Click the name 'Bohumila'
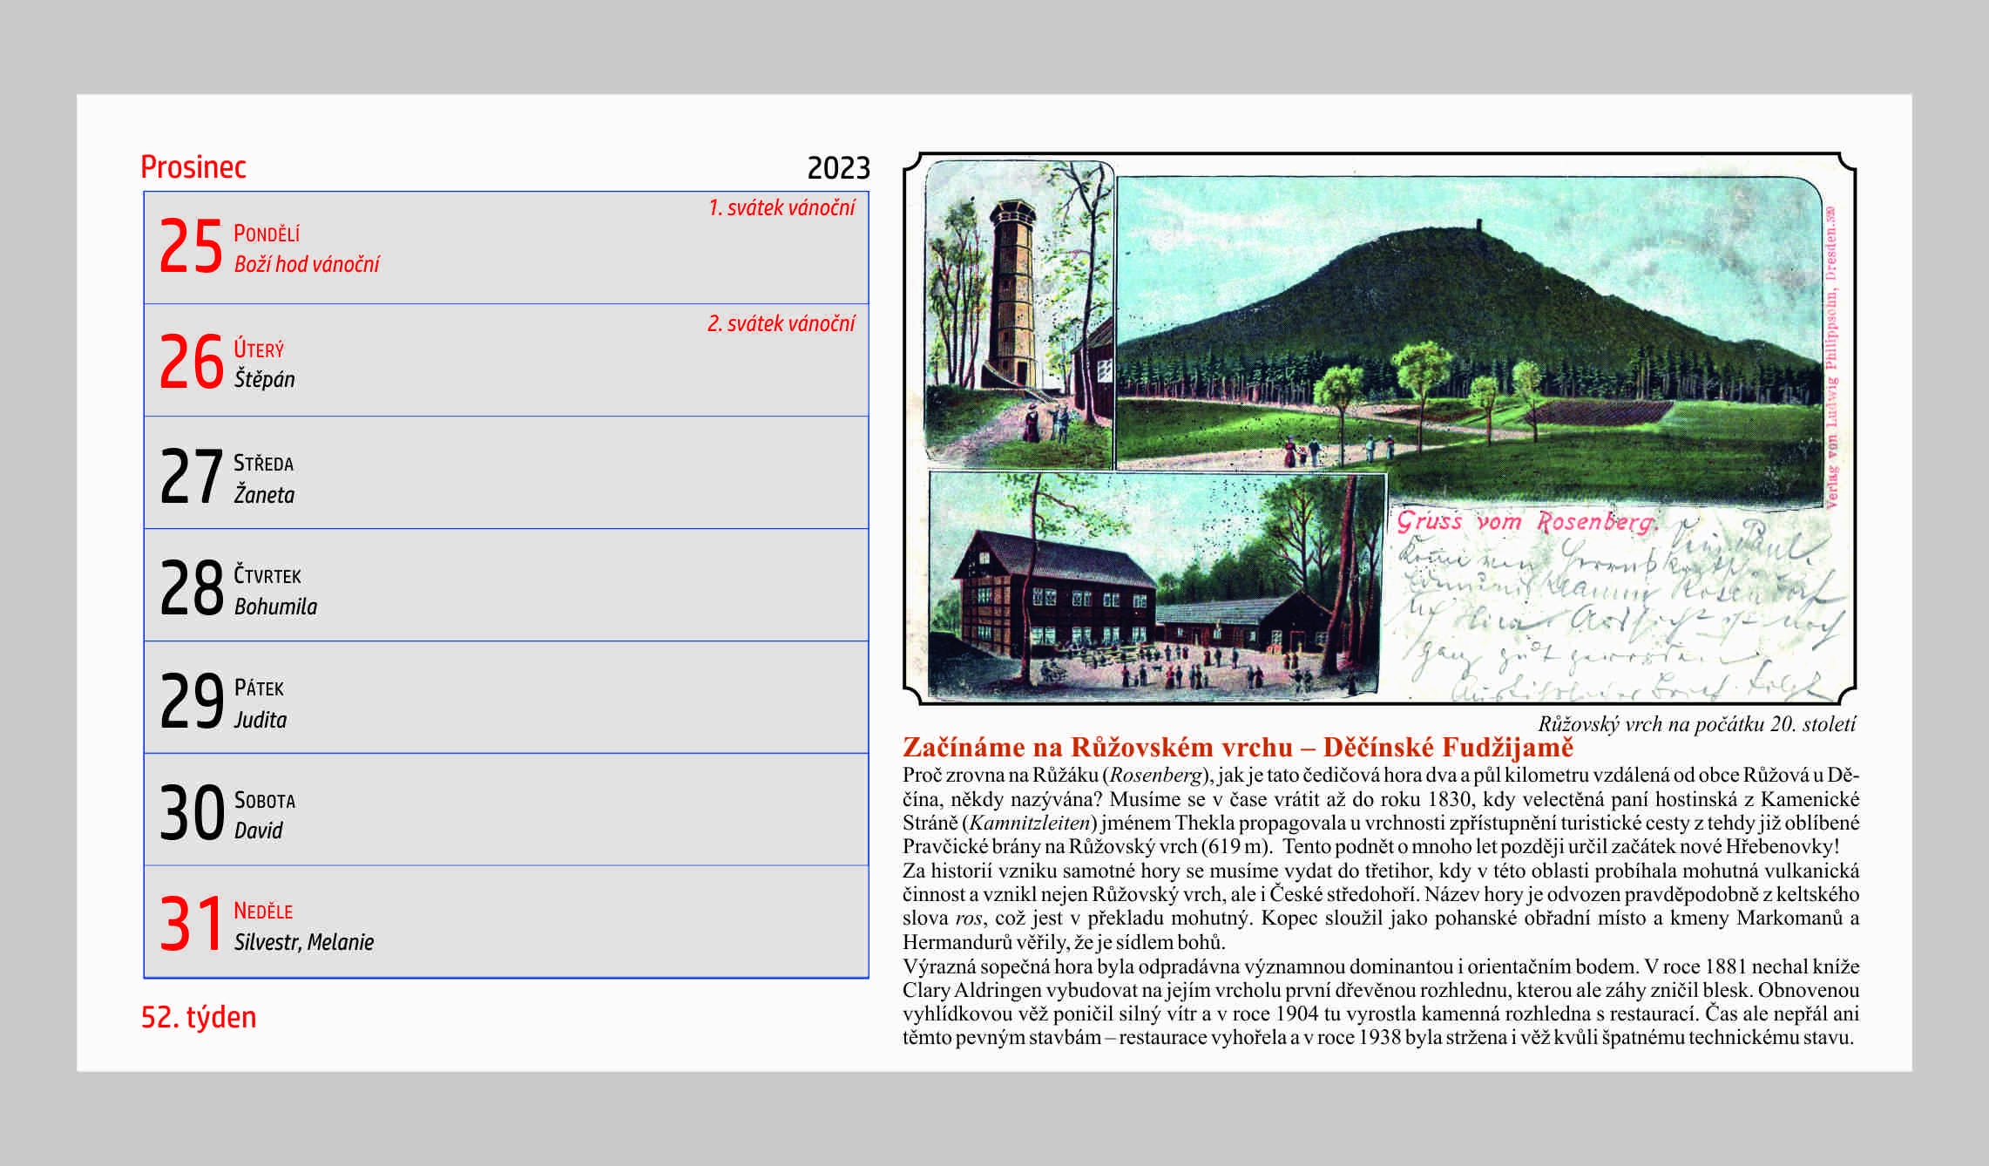Image resolution: width=1989 pixels, height=1166 pixels. (275, 607)
